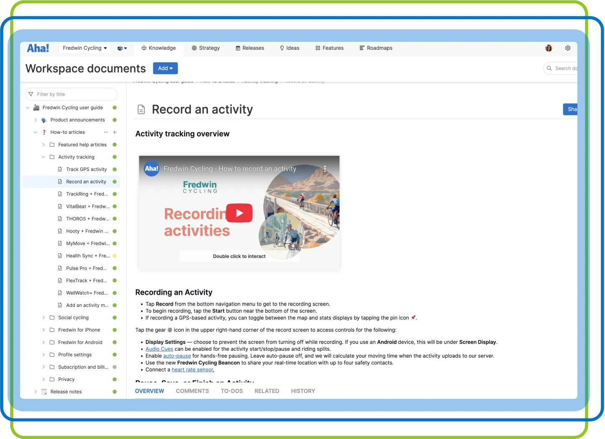Click the red question mark icon
Viewport: 605px width, 439px height.
pos(44,132)
